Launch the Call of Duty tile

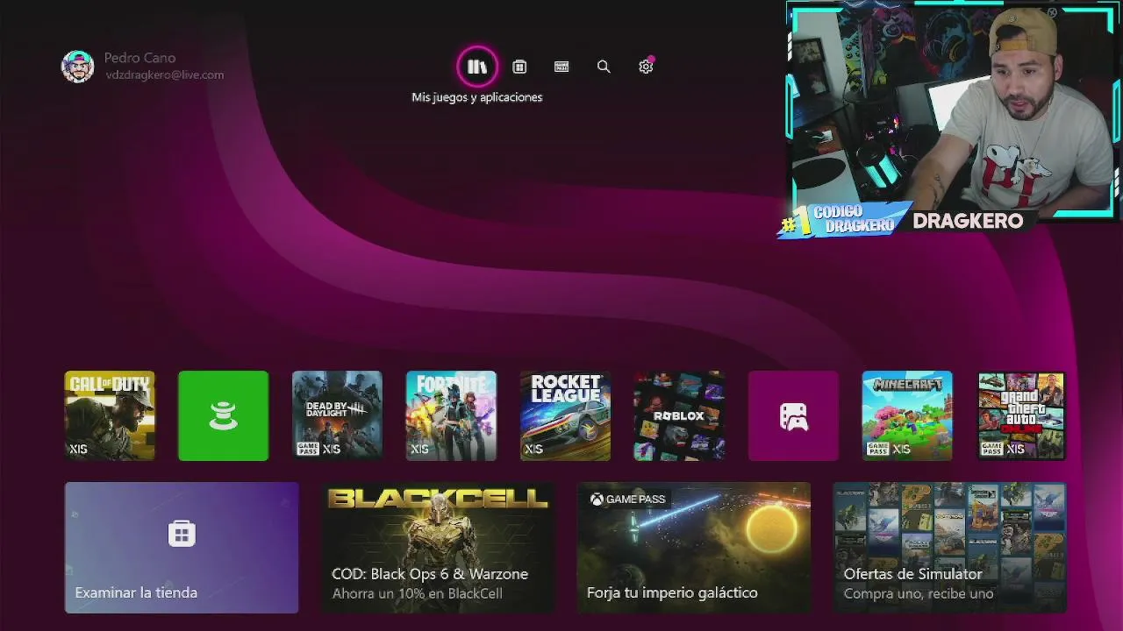point(110,415)
